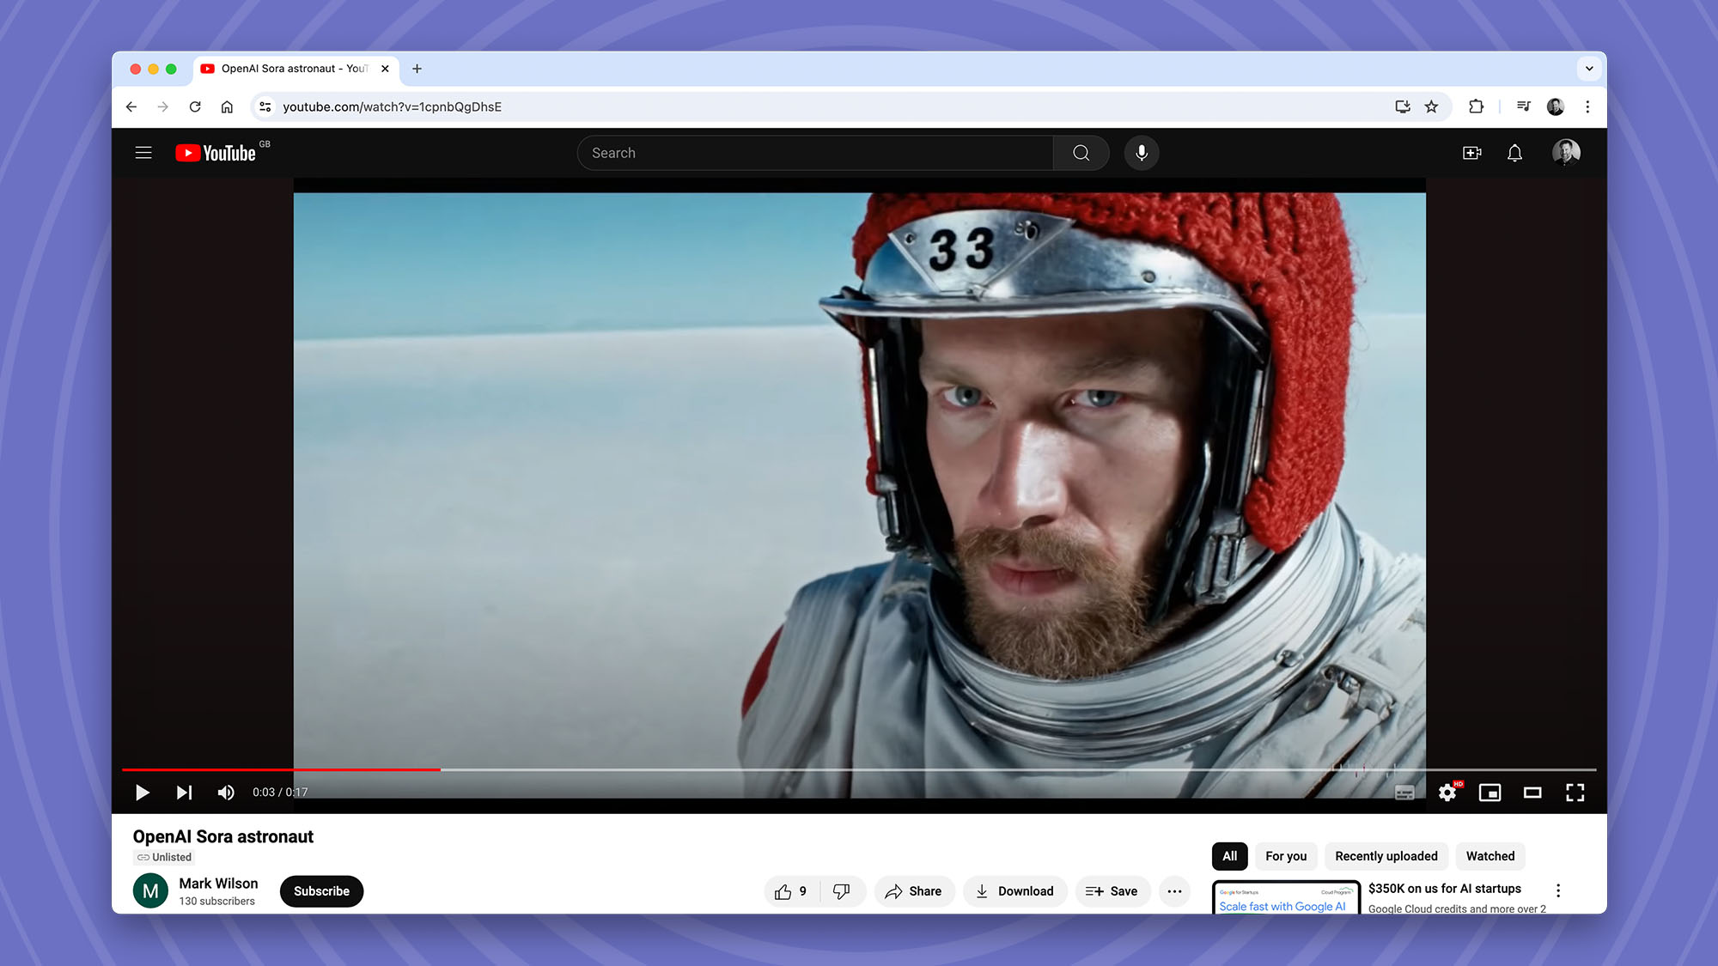Open Mark Wilson channel avatar
This screenshot has height=966, width=1718.
tap(150, 891)
